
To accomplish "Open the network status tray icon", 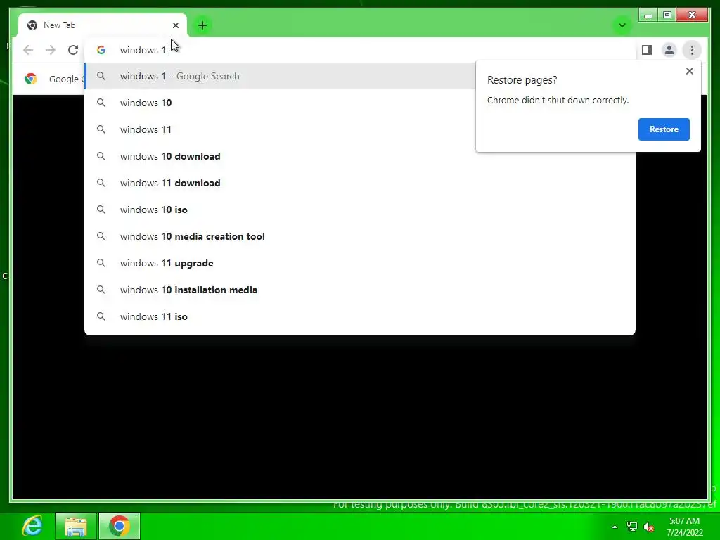I will 632,527.
